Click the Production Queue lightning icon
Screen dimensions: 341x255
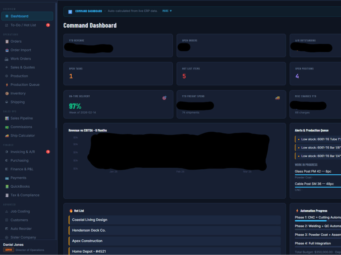[7, 85]
